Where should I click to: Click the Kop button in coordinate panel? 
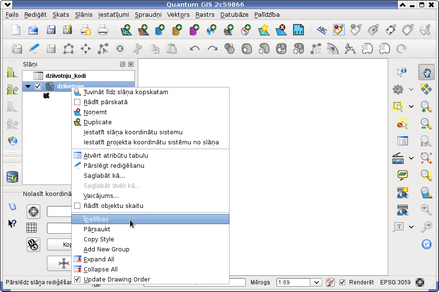point(59,245)
